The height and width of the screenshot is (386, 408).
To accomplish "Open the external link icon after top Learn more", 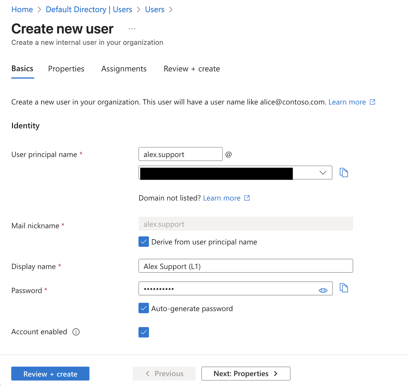I will click(372, 102).
